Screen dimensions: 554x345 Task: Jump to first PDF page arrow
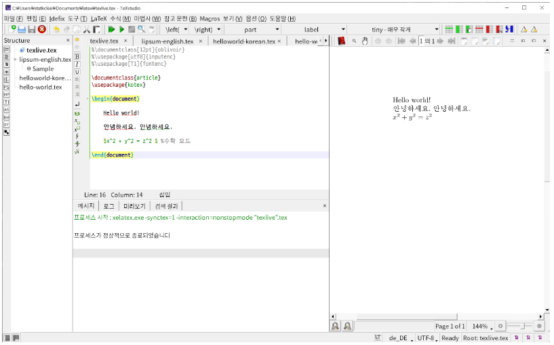coord(401,41)
